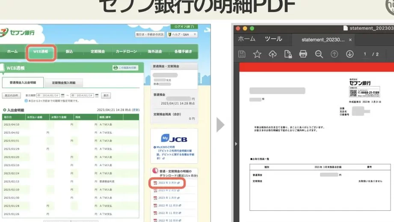Viewport: 394px width, 222px height.
Task: Download the 2022年12月分 statement PDF
Action: [168, 206]
